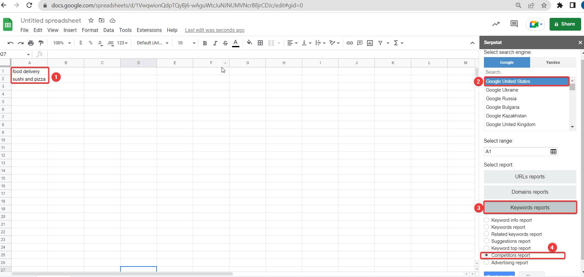Toggle Italic formatting
This screenshot has height=277, width=584.
pos(215,43)
